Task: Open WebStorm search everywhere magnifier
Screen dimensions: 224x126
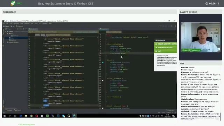Action: click(175, 26)
